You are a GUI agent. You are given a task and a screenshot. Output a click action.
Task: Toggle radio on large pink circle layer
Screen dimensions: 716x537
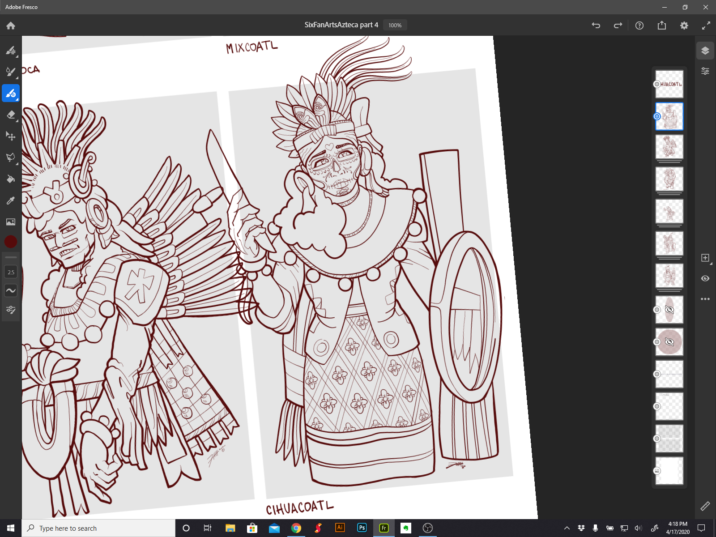tap(657, 342)
